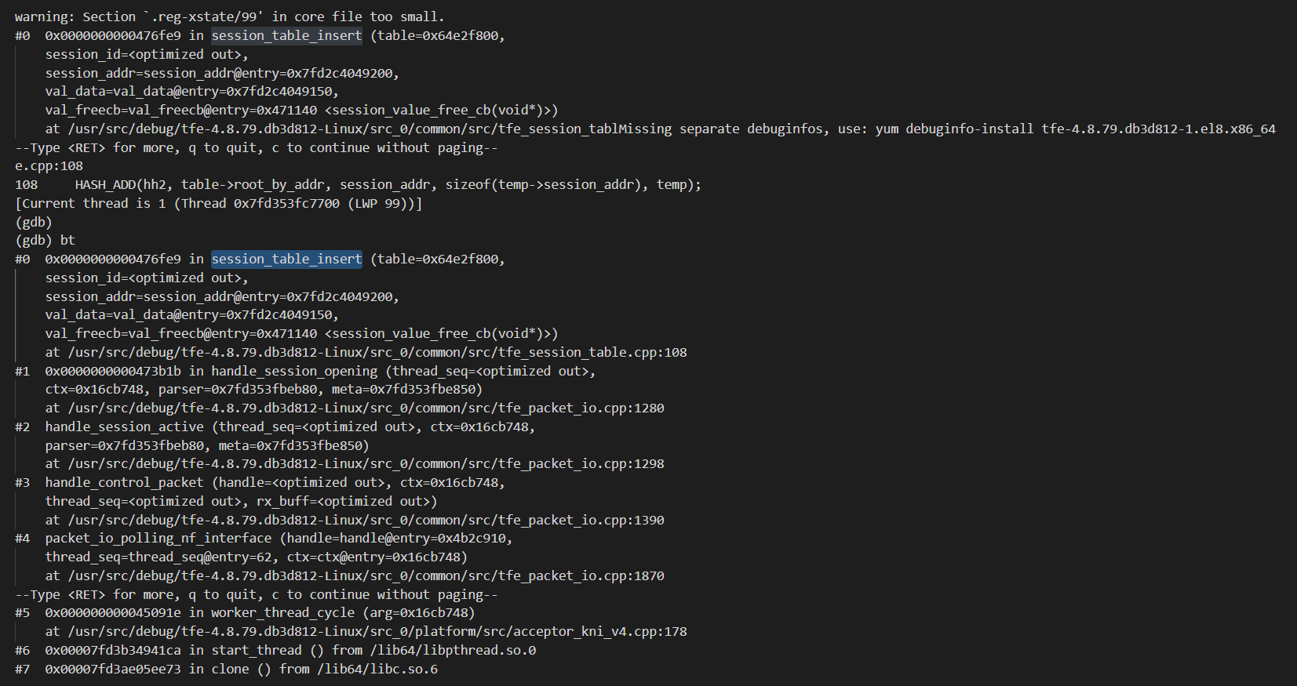The image size is (1297, 686).
Task: Click the packet_io_polling_nf_interface function name
Action: [158, 539]
